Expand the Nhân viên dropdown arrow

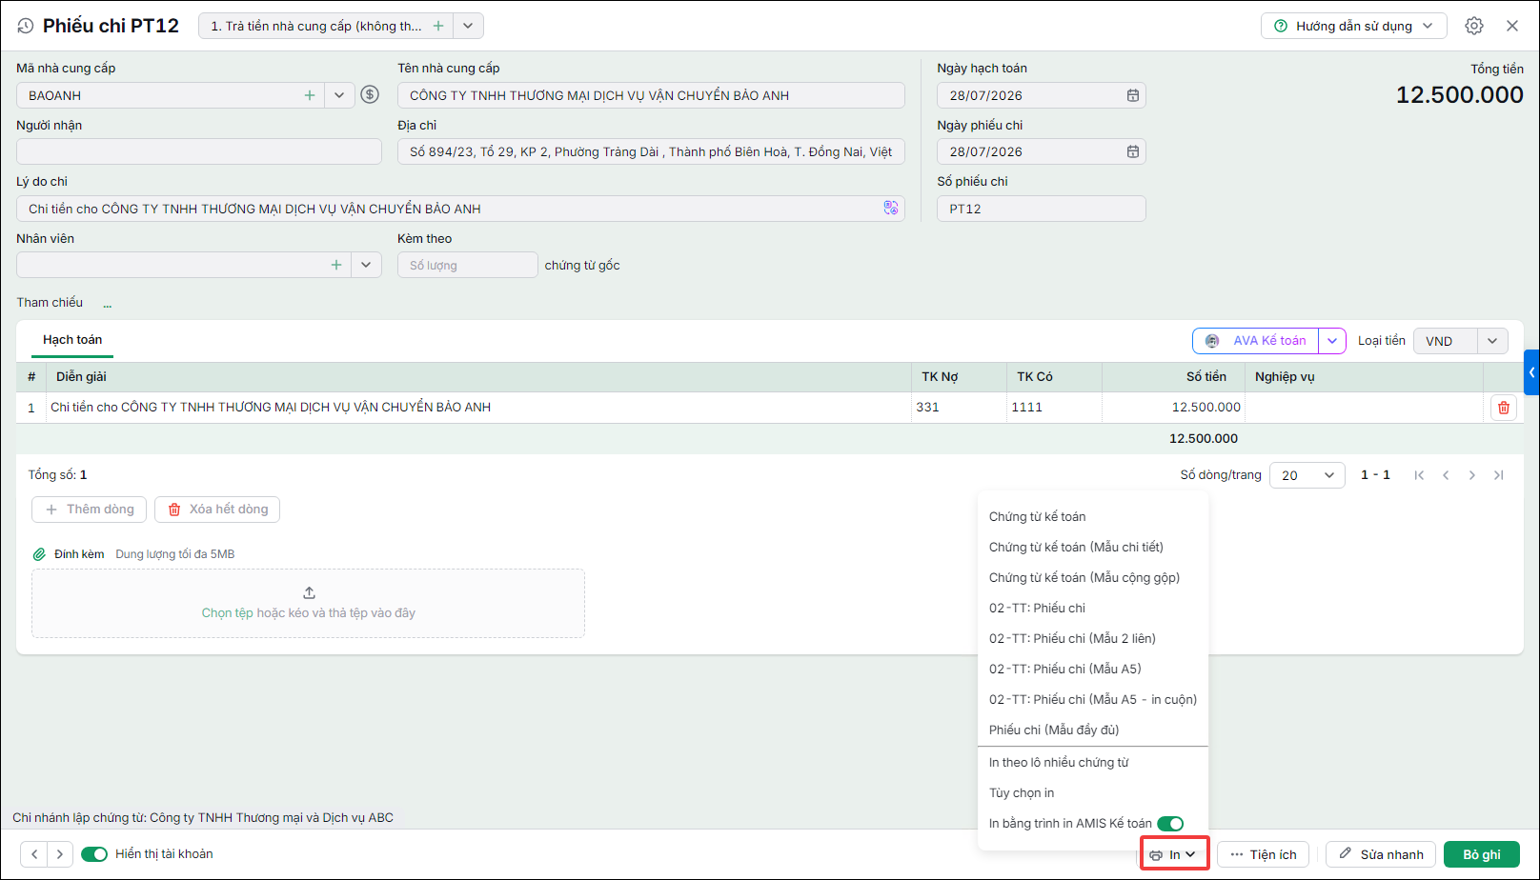(366, 265)
